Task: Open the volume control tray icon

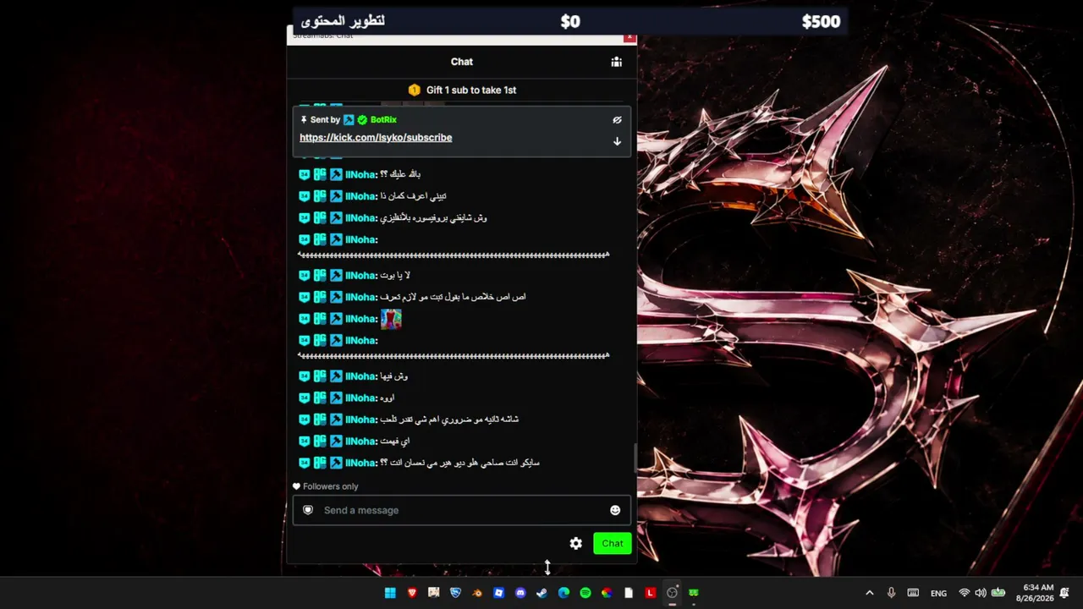Action: [981, 593]
